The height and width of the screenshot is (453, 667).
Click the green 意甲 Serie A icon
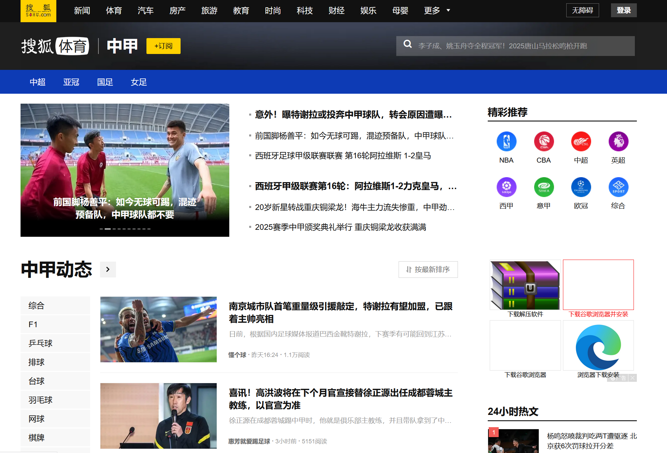[x=544, y=187]
